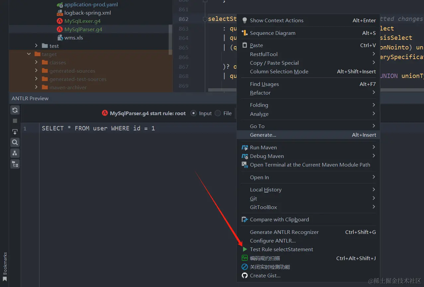Click line number 865 in the editor gutter
The width and height of the screenshot is (424, 287).
[x=183, y=47]
